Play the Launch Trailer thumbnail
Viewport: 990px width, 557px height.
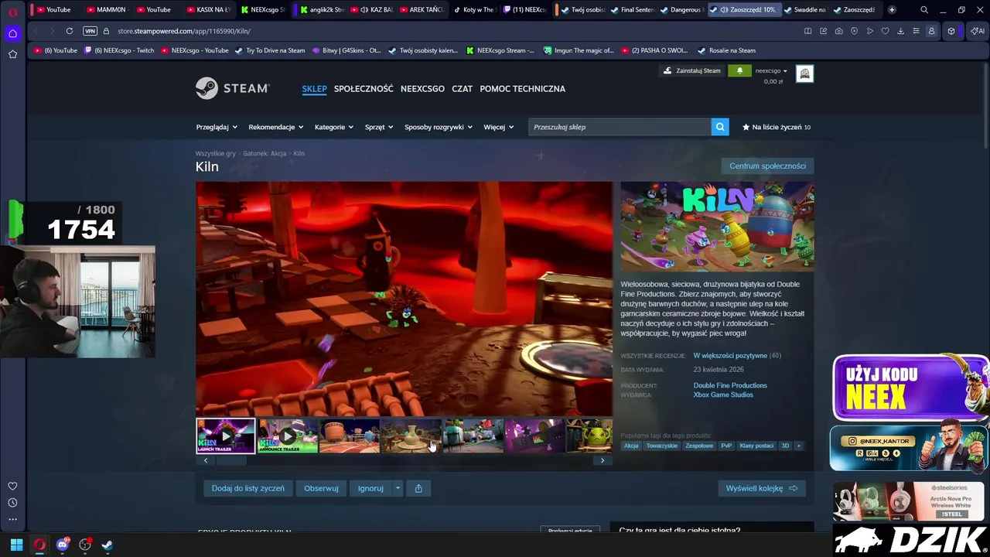point(226,436)
